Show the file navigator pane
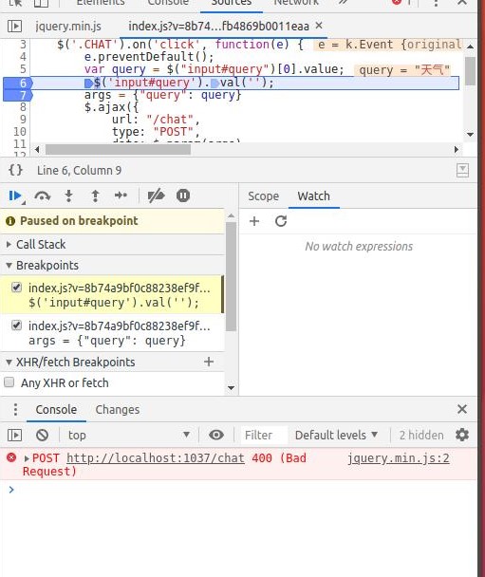The image size is (485, 577). tap(15, 27)
